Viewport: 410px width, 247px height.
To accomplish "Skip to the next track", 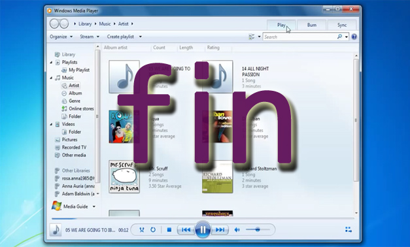I will click(x=220, y=230).
